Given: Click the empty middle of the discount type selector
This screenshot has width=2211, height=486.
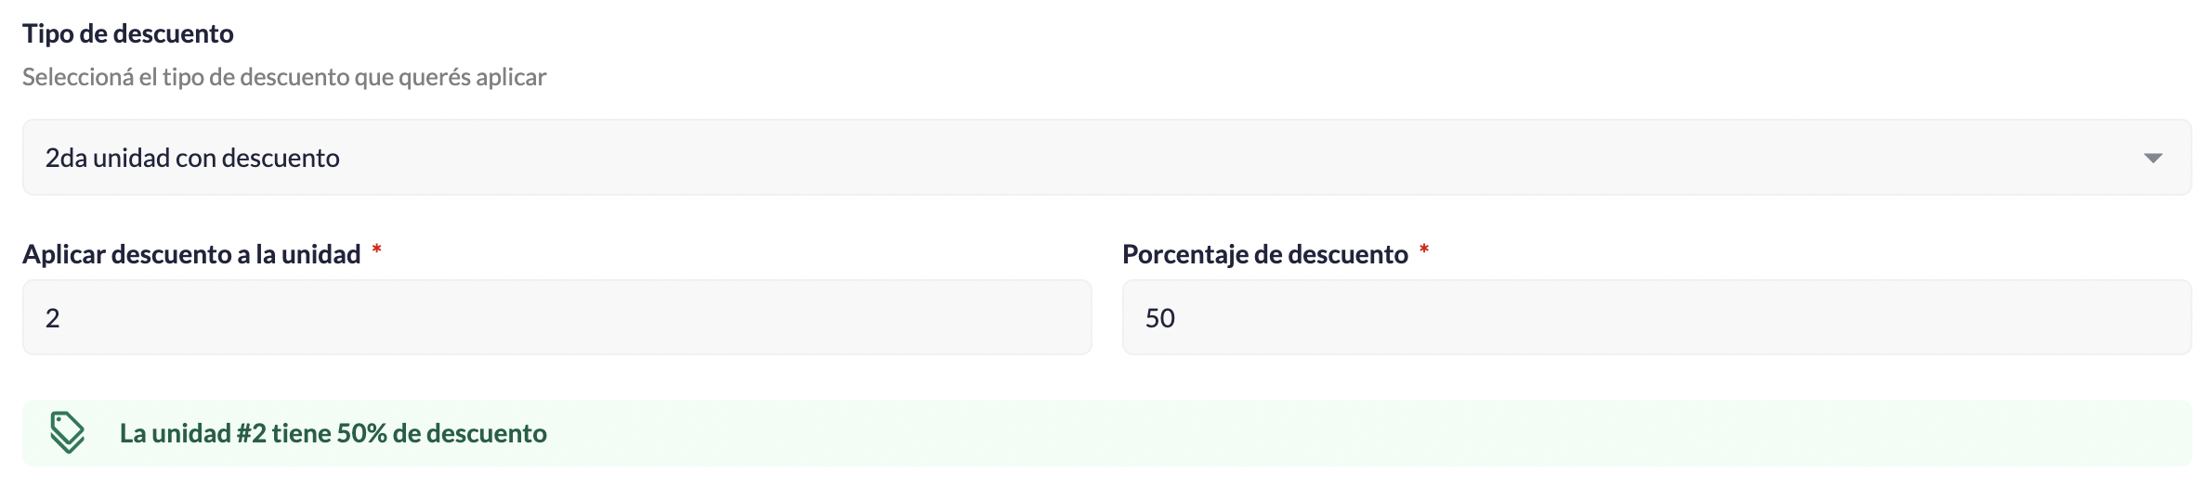Looking at the screenshot, I should [x=1208, y=158].
